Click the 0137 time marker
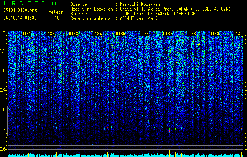 click(168, 34)
